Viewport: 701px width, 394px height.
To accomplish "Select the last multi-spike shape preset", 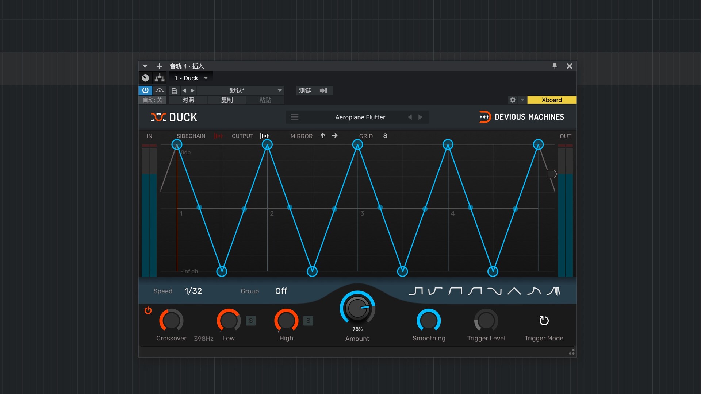I will 554,291.
